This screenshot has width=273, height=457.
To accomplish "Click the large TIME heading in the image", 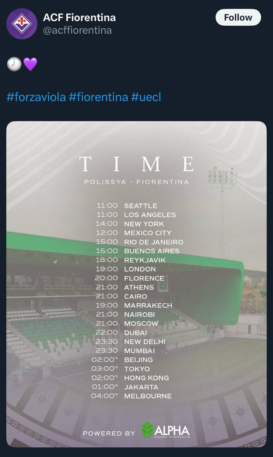I will 136,164.
